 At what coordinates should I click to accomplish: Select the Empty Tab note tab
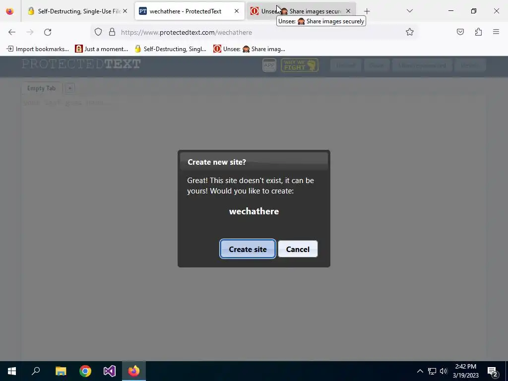42,88
